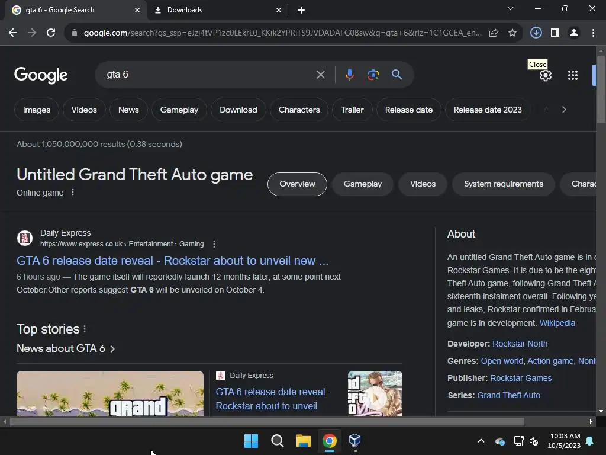Select the Release date chip

(408, 110)
